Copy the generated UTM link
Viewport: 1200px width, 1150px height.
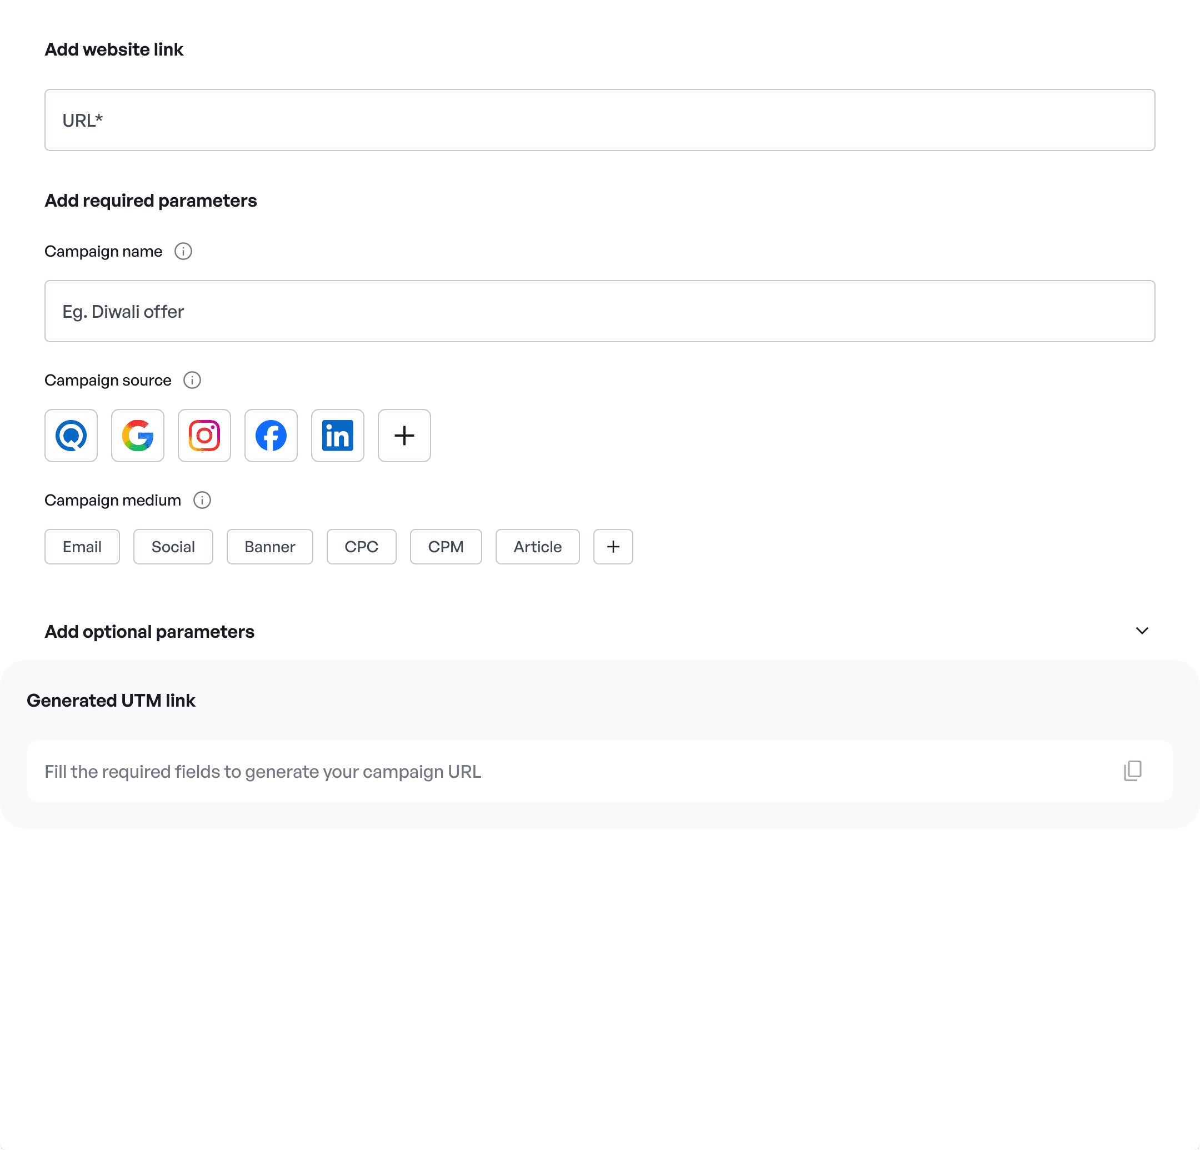point(1133,771)
